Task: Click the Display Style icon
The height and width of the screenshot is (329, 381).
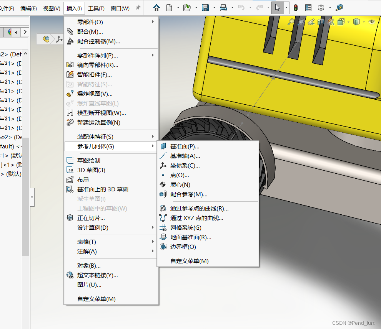Action: [x=356, y=22]
